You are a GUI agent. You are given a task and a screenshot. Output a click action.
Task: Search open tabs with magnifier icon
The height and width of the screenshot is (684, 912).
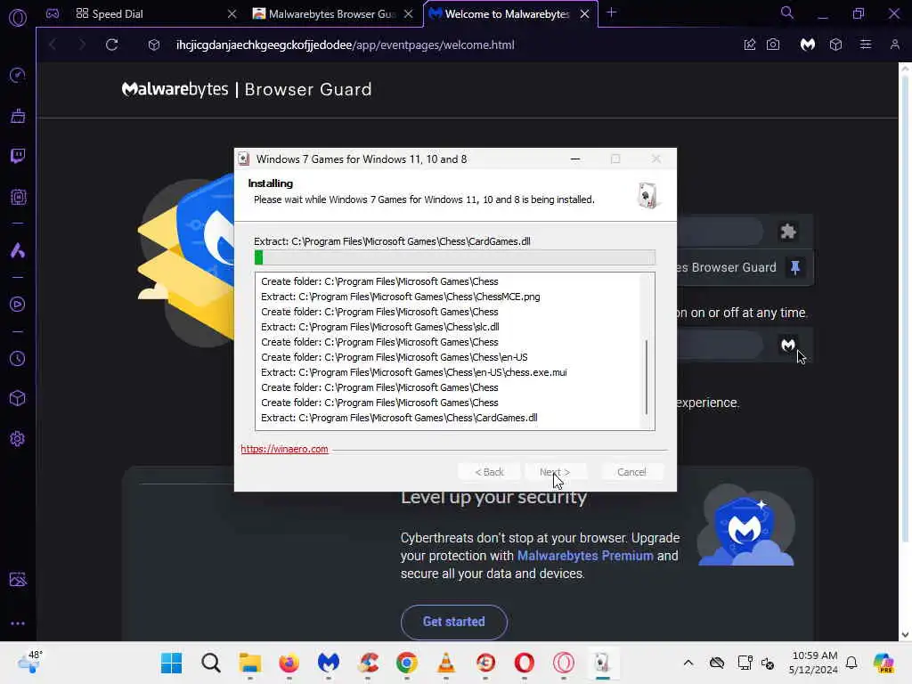[787, 12]
